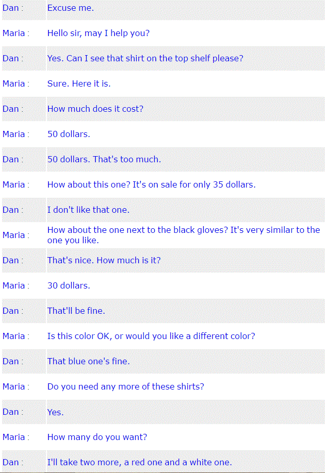Image resolution: width=325 pixels, height=473 pixels.
Task: Click "How much does it cost?"
Action: 95,109
